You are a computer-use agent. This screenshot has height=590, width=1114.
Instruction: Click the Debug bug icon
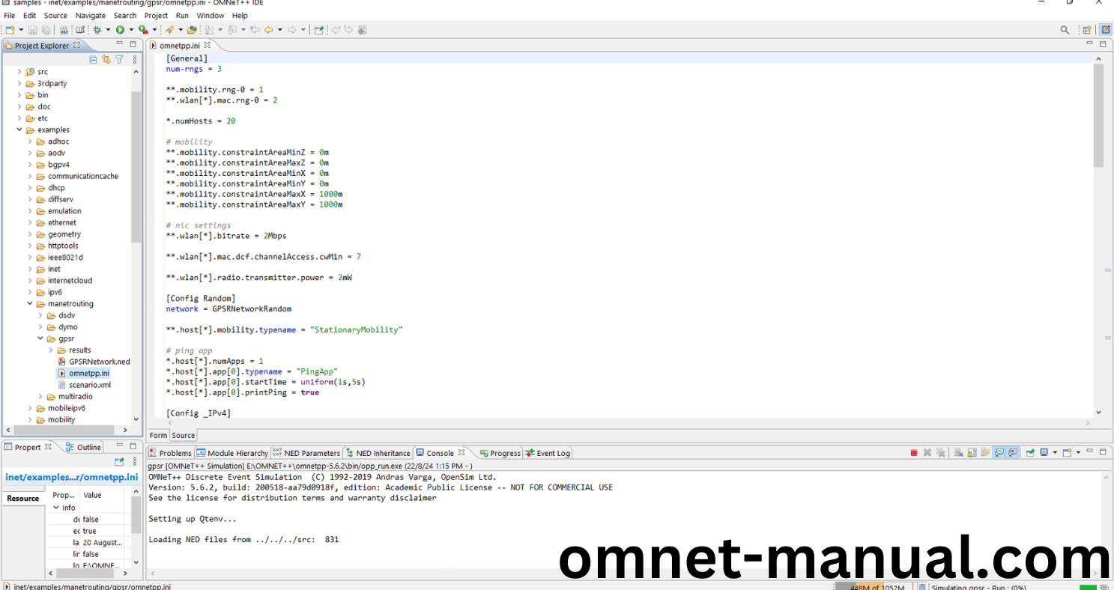click(97, 30)
